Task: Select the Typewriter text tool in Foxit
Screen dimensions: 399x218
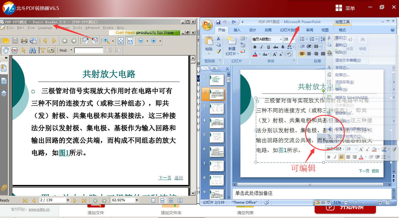Action: click(42, 50)
